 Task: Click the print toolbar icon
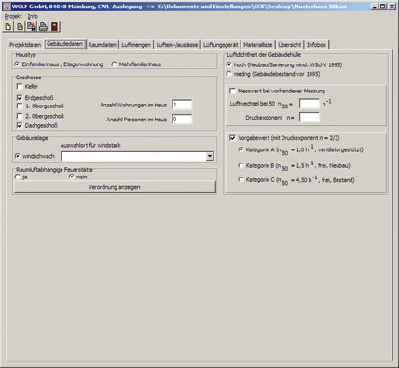click(x=43, y=27)
